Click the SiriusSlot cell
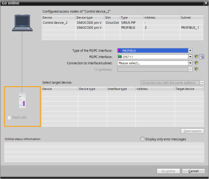Viewport: 209px width, 179px height. pos(112,22)
